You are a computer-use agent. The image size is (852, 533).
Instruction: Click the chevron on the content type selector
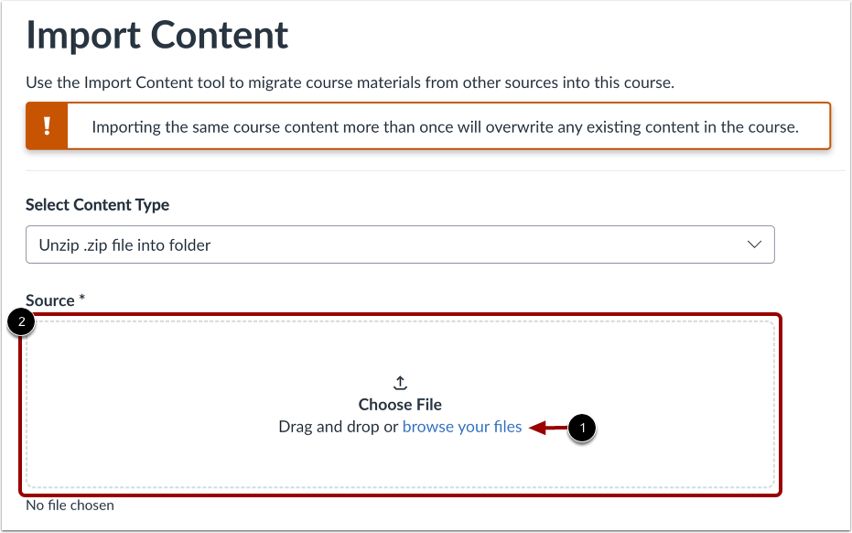point(753,245)
